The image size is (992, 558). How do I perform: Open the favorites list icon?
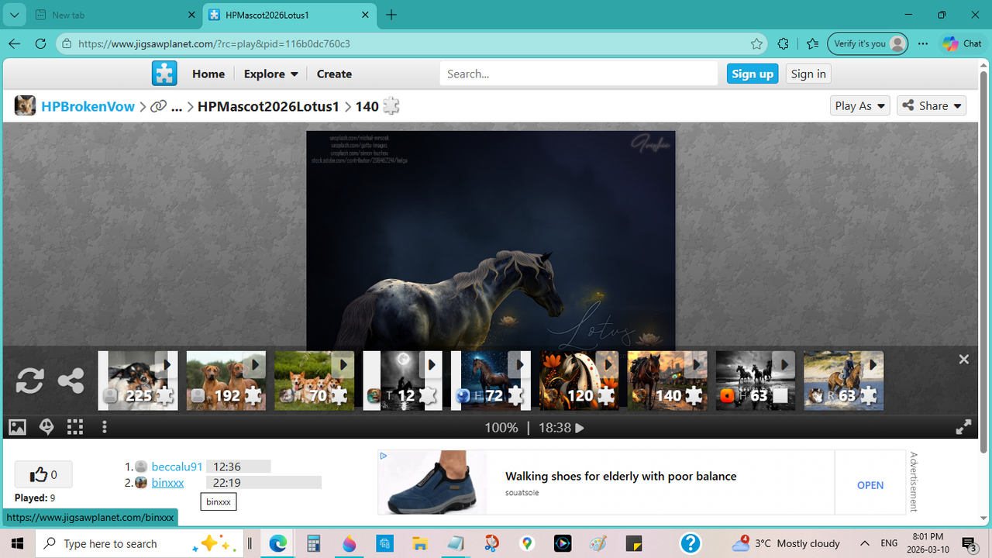tap(811, 43)
